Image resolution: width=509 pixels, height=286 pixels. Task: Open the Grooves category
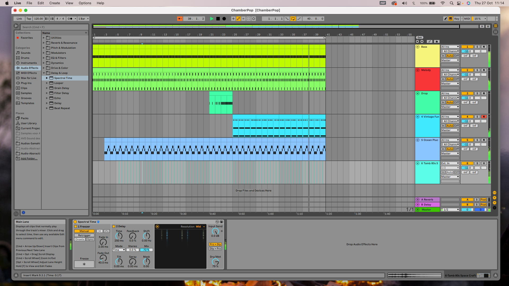coord(26,98)
